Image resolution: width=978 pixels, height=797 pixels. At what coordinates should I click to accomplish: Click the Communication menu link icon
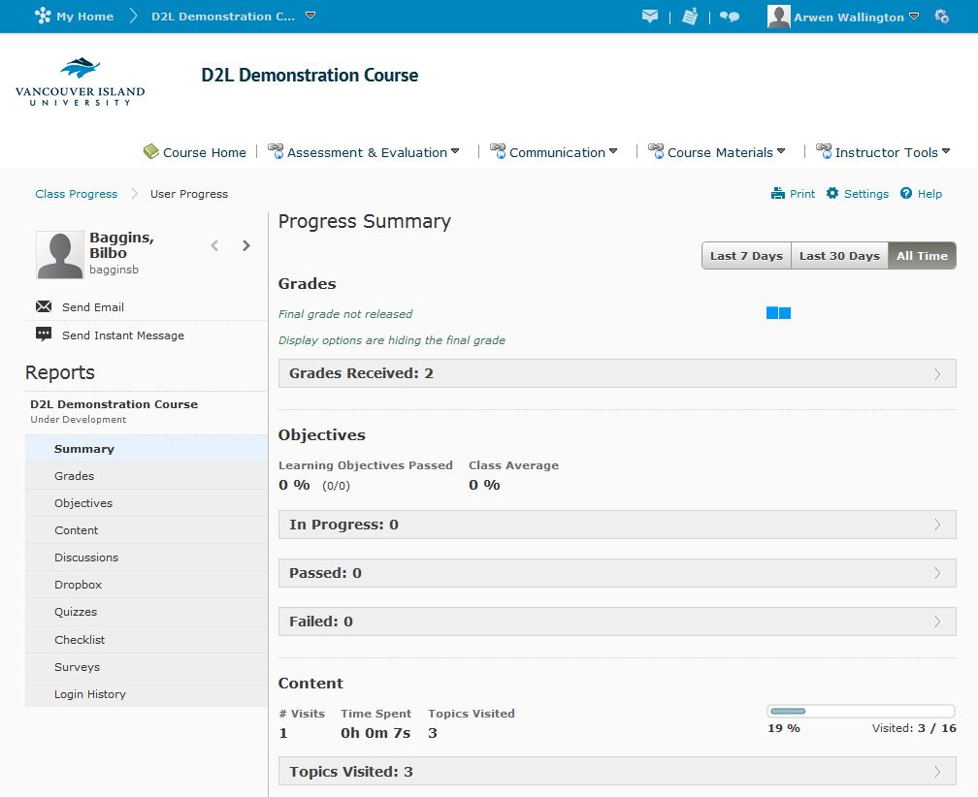click(x=498, y=151)
